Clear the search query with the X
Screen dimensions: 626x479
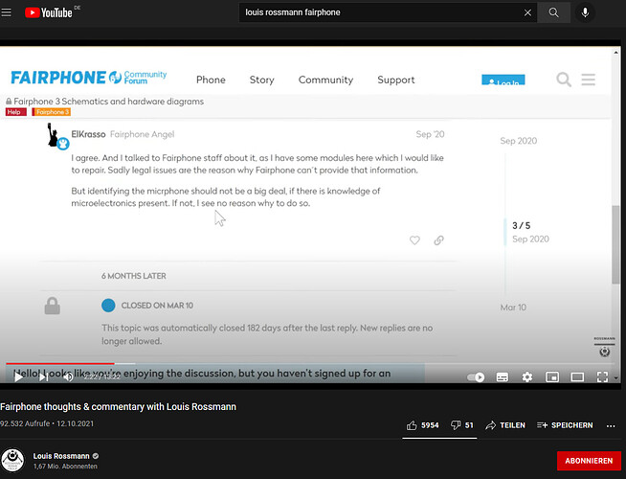tap(527, 12)
